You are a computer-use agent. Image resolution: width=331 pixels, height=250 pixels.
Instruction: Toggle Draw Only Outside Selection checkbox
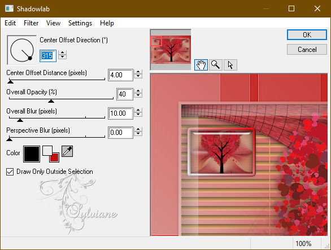pos(10,172)
